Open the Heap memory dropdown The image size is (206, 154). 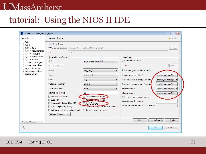pos(167,89)
